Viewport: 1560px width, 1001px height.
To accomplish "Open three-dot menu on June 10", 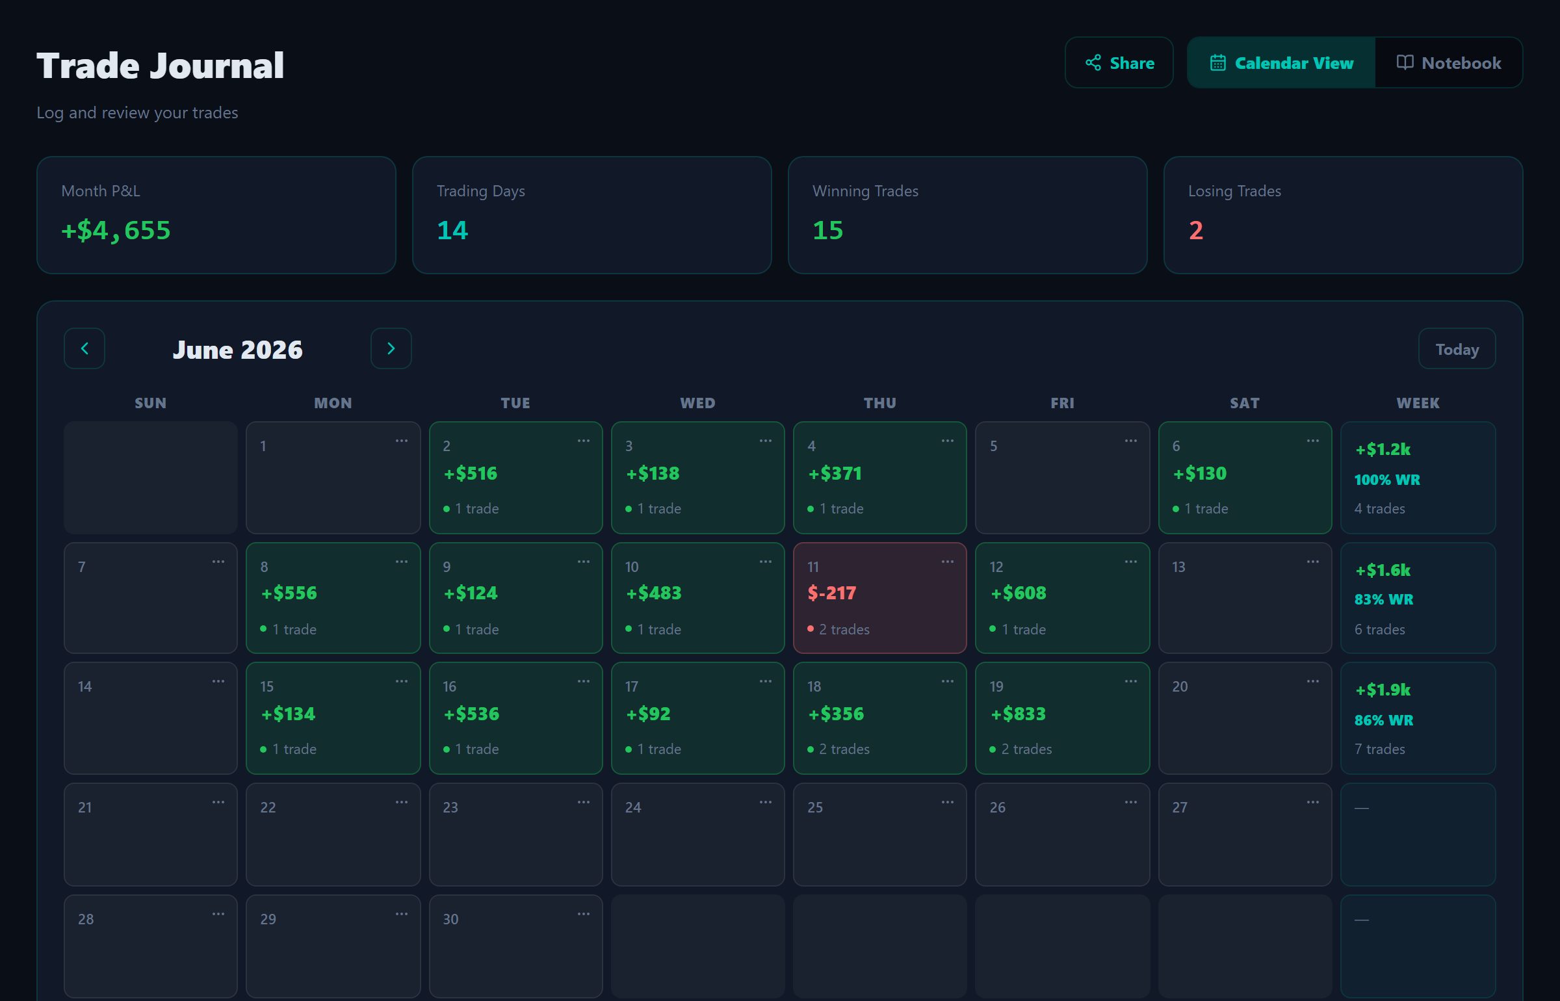I will point(766,562).
